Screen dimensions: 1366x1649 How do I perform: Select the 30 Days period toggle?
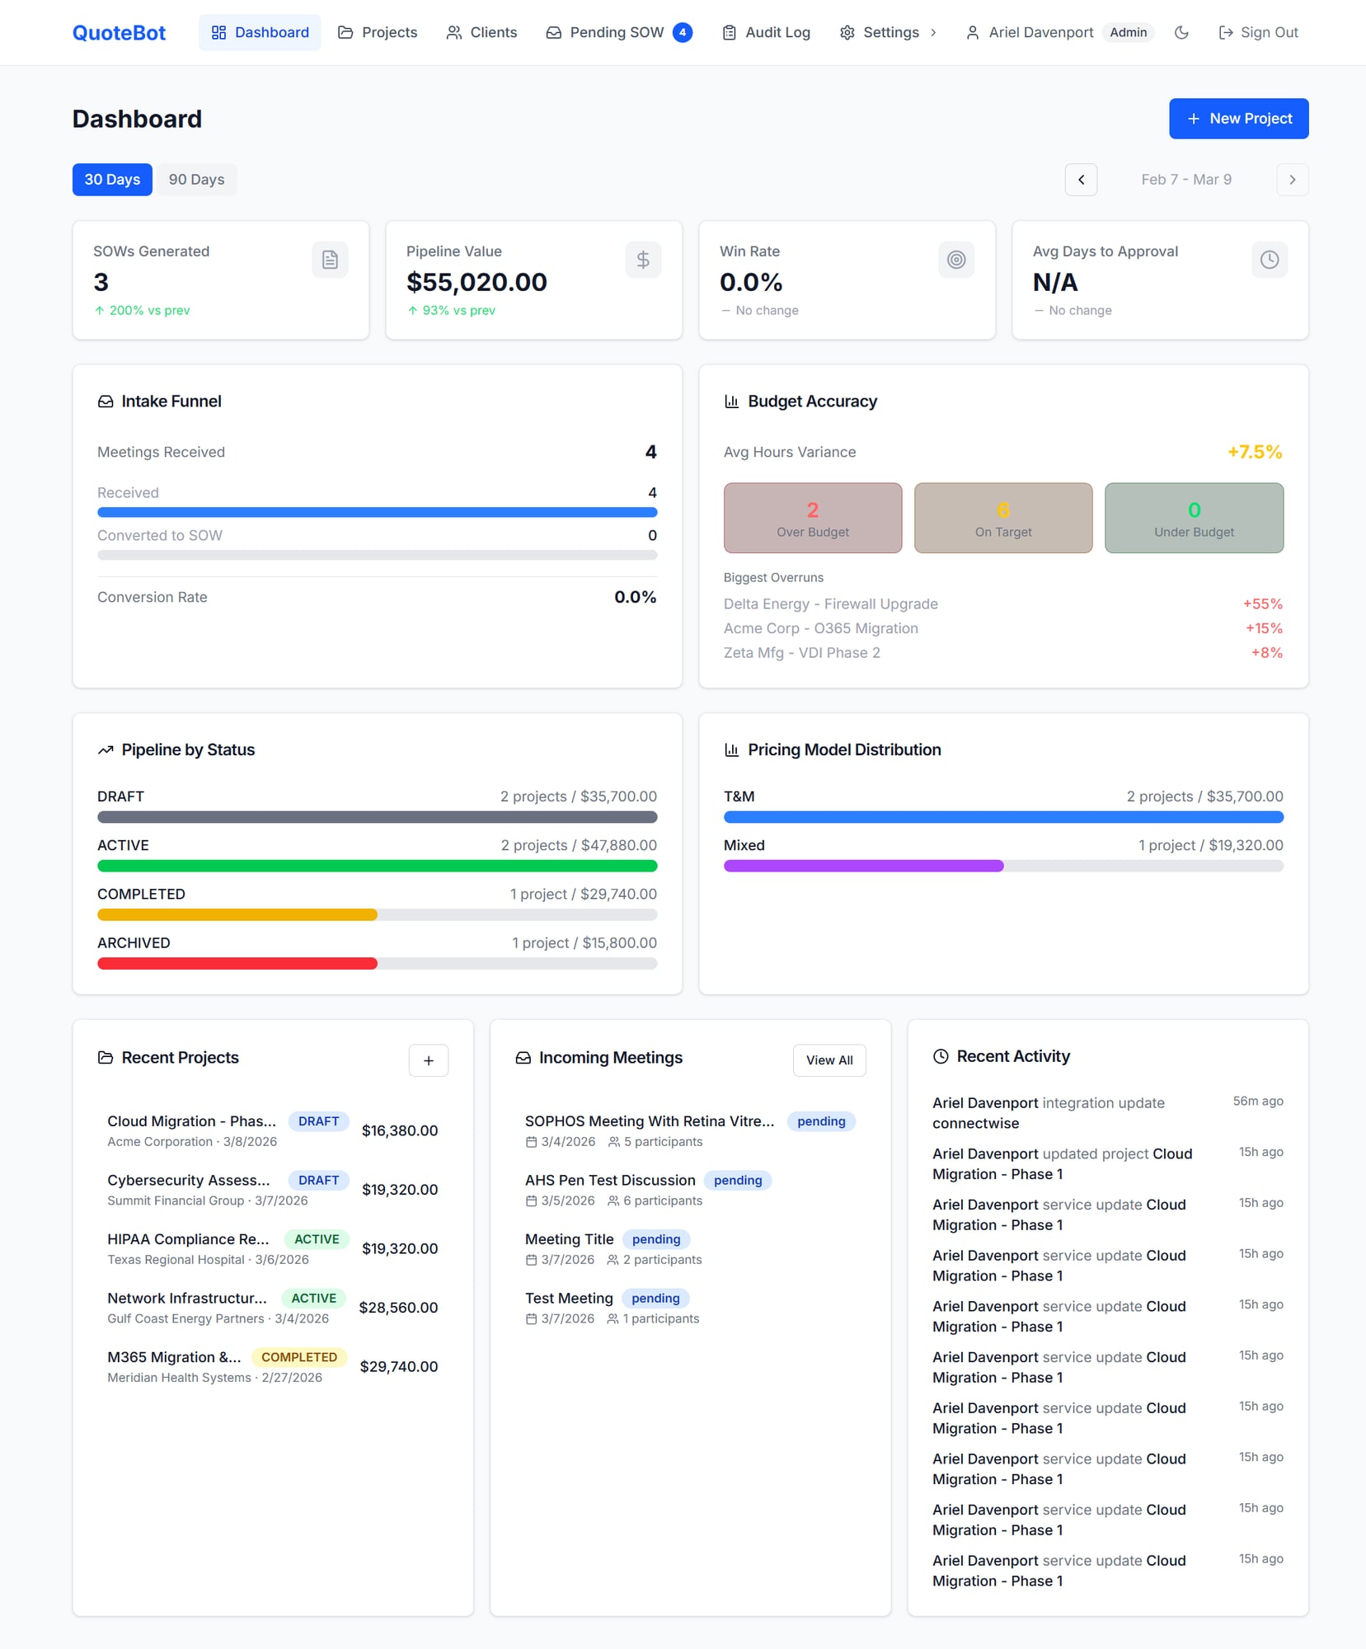click(112, 179)
